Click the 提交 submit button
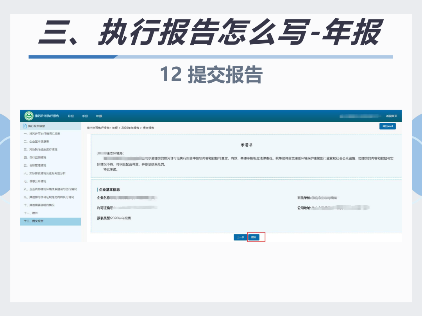The width and height of the screenshot is (422, 316). pos(254,237)
